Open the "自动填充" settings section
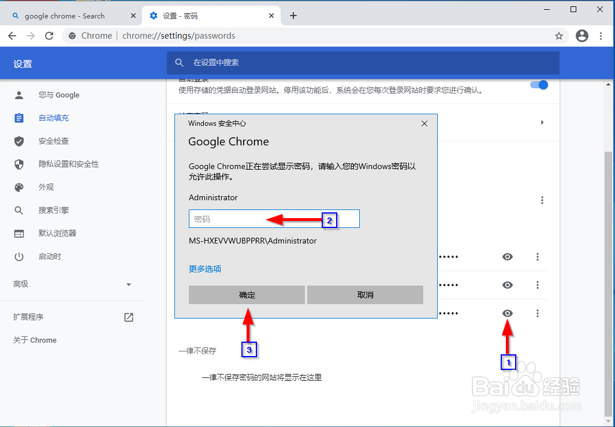The image size is (615, 427). (54, 118)
